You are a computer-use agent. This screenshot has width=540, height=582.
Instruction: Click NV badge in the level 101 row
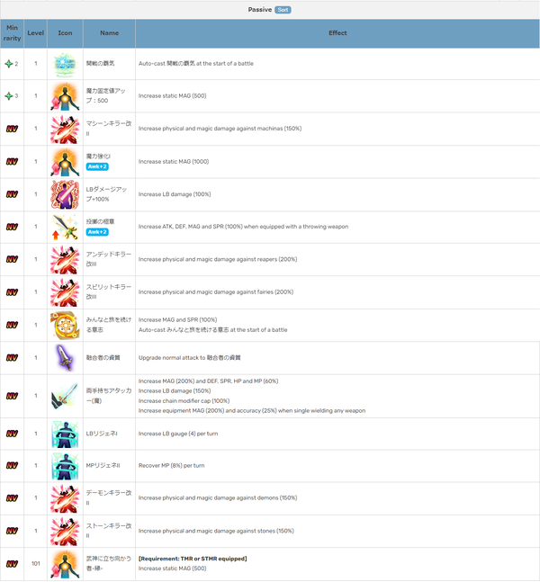point(12,564)
